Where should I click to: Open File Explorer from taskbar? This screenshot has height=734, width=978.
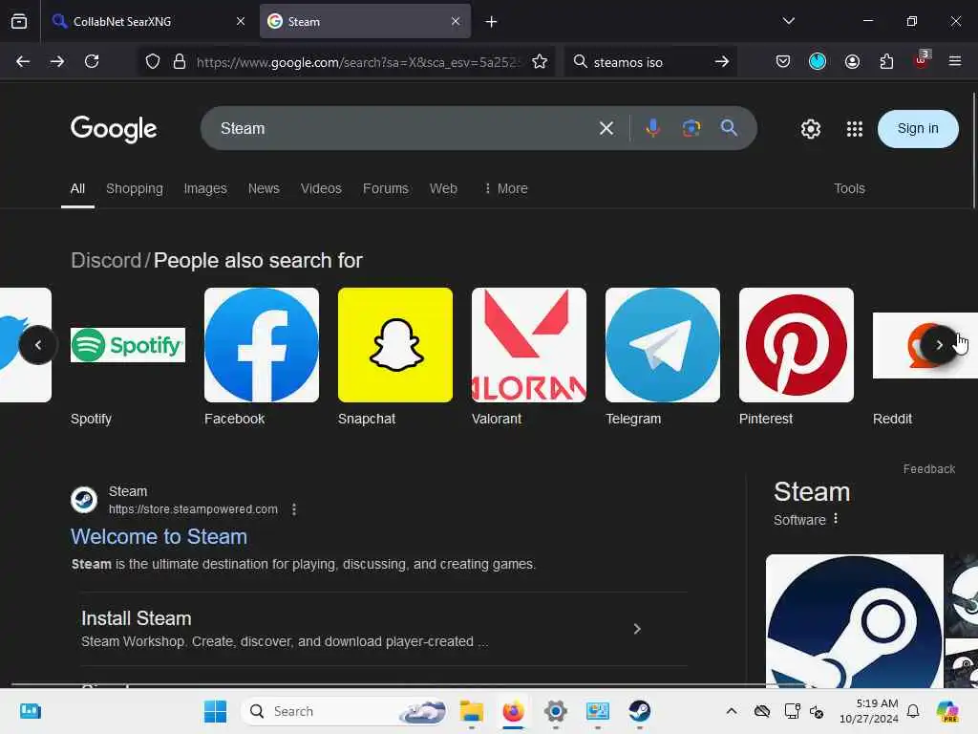pyautogui.click(x=472, y=711)
